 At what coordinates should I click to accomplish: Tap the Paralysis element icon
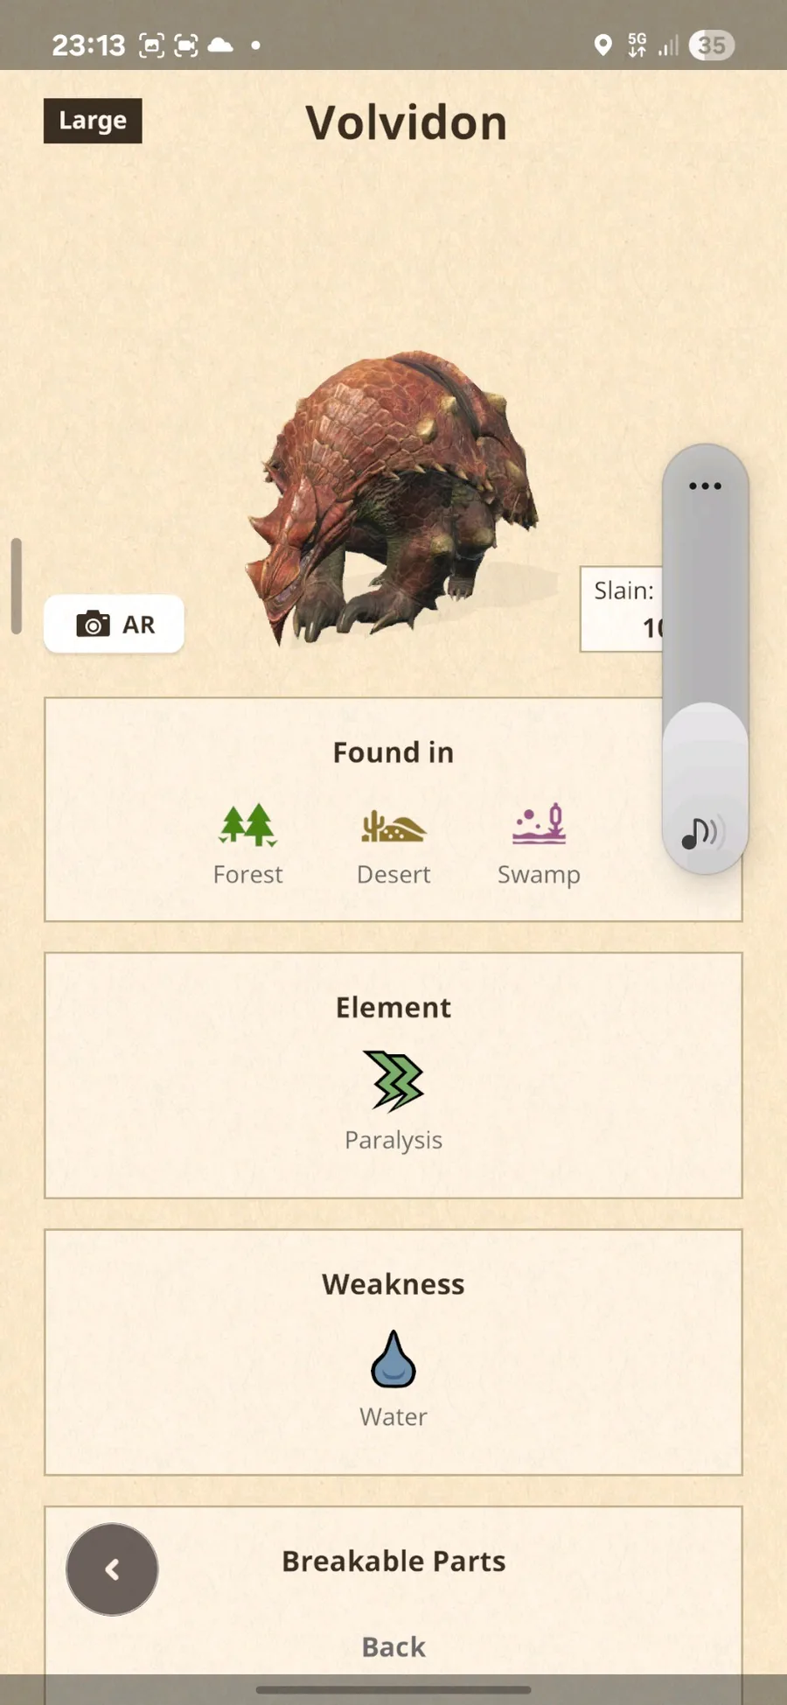pyautogui.click(x=393, y=1080)
